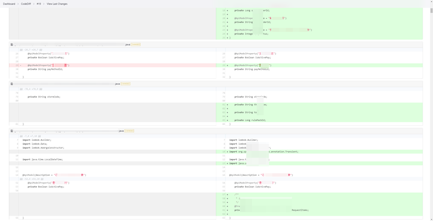Go to Dashboard in the breadcrumb
Screen dimensions: 433x221
tap(9, 4)
